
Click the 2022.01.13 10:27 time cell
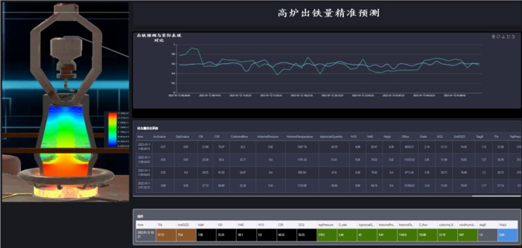(146, 235)
